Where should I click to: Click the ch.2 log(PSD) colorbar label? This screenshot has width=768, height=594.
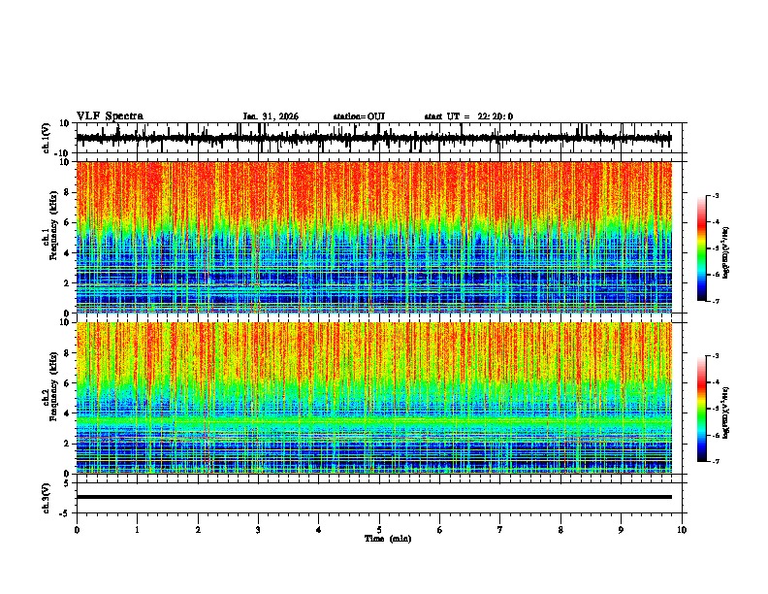point(726,412)
